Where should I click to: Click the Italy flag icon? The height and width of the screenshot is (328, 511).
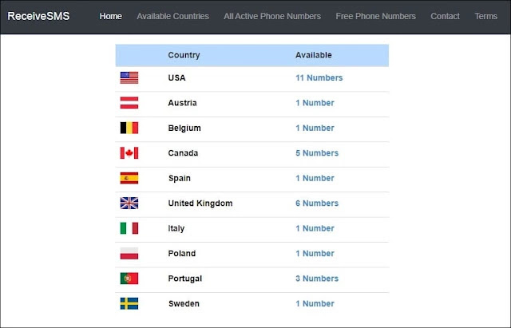(x=129, y=228)
